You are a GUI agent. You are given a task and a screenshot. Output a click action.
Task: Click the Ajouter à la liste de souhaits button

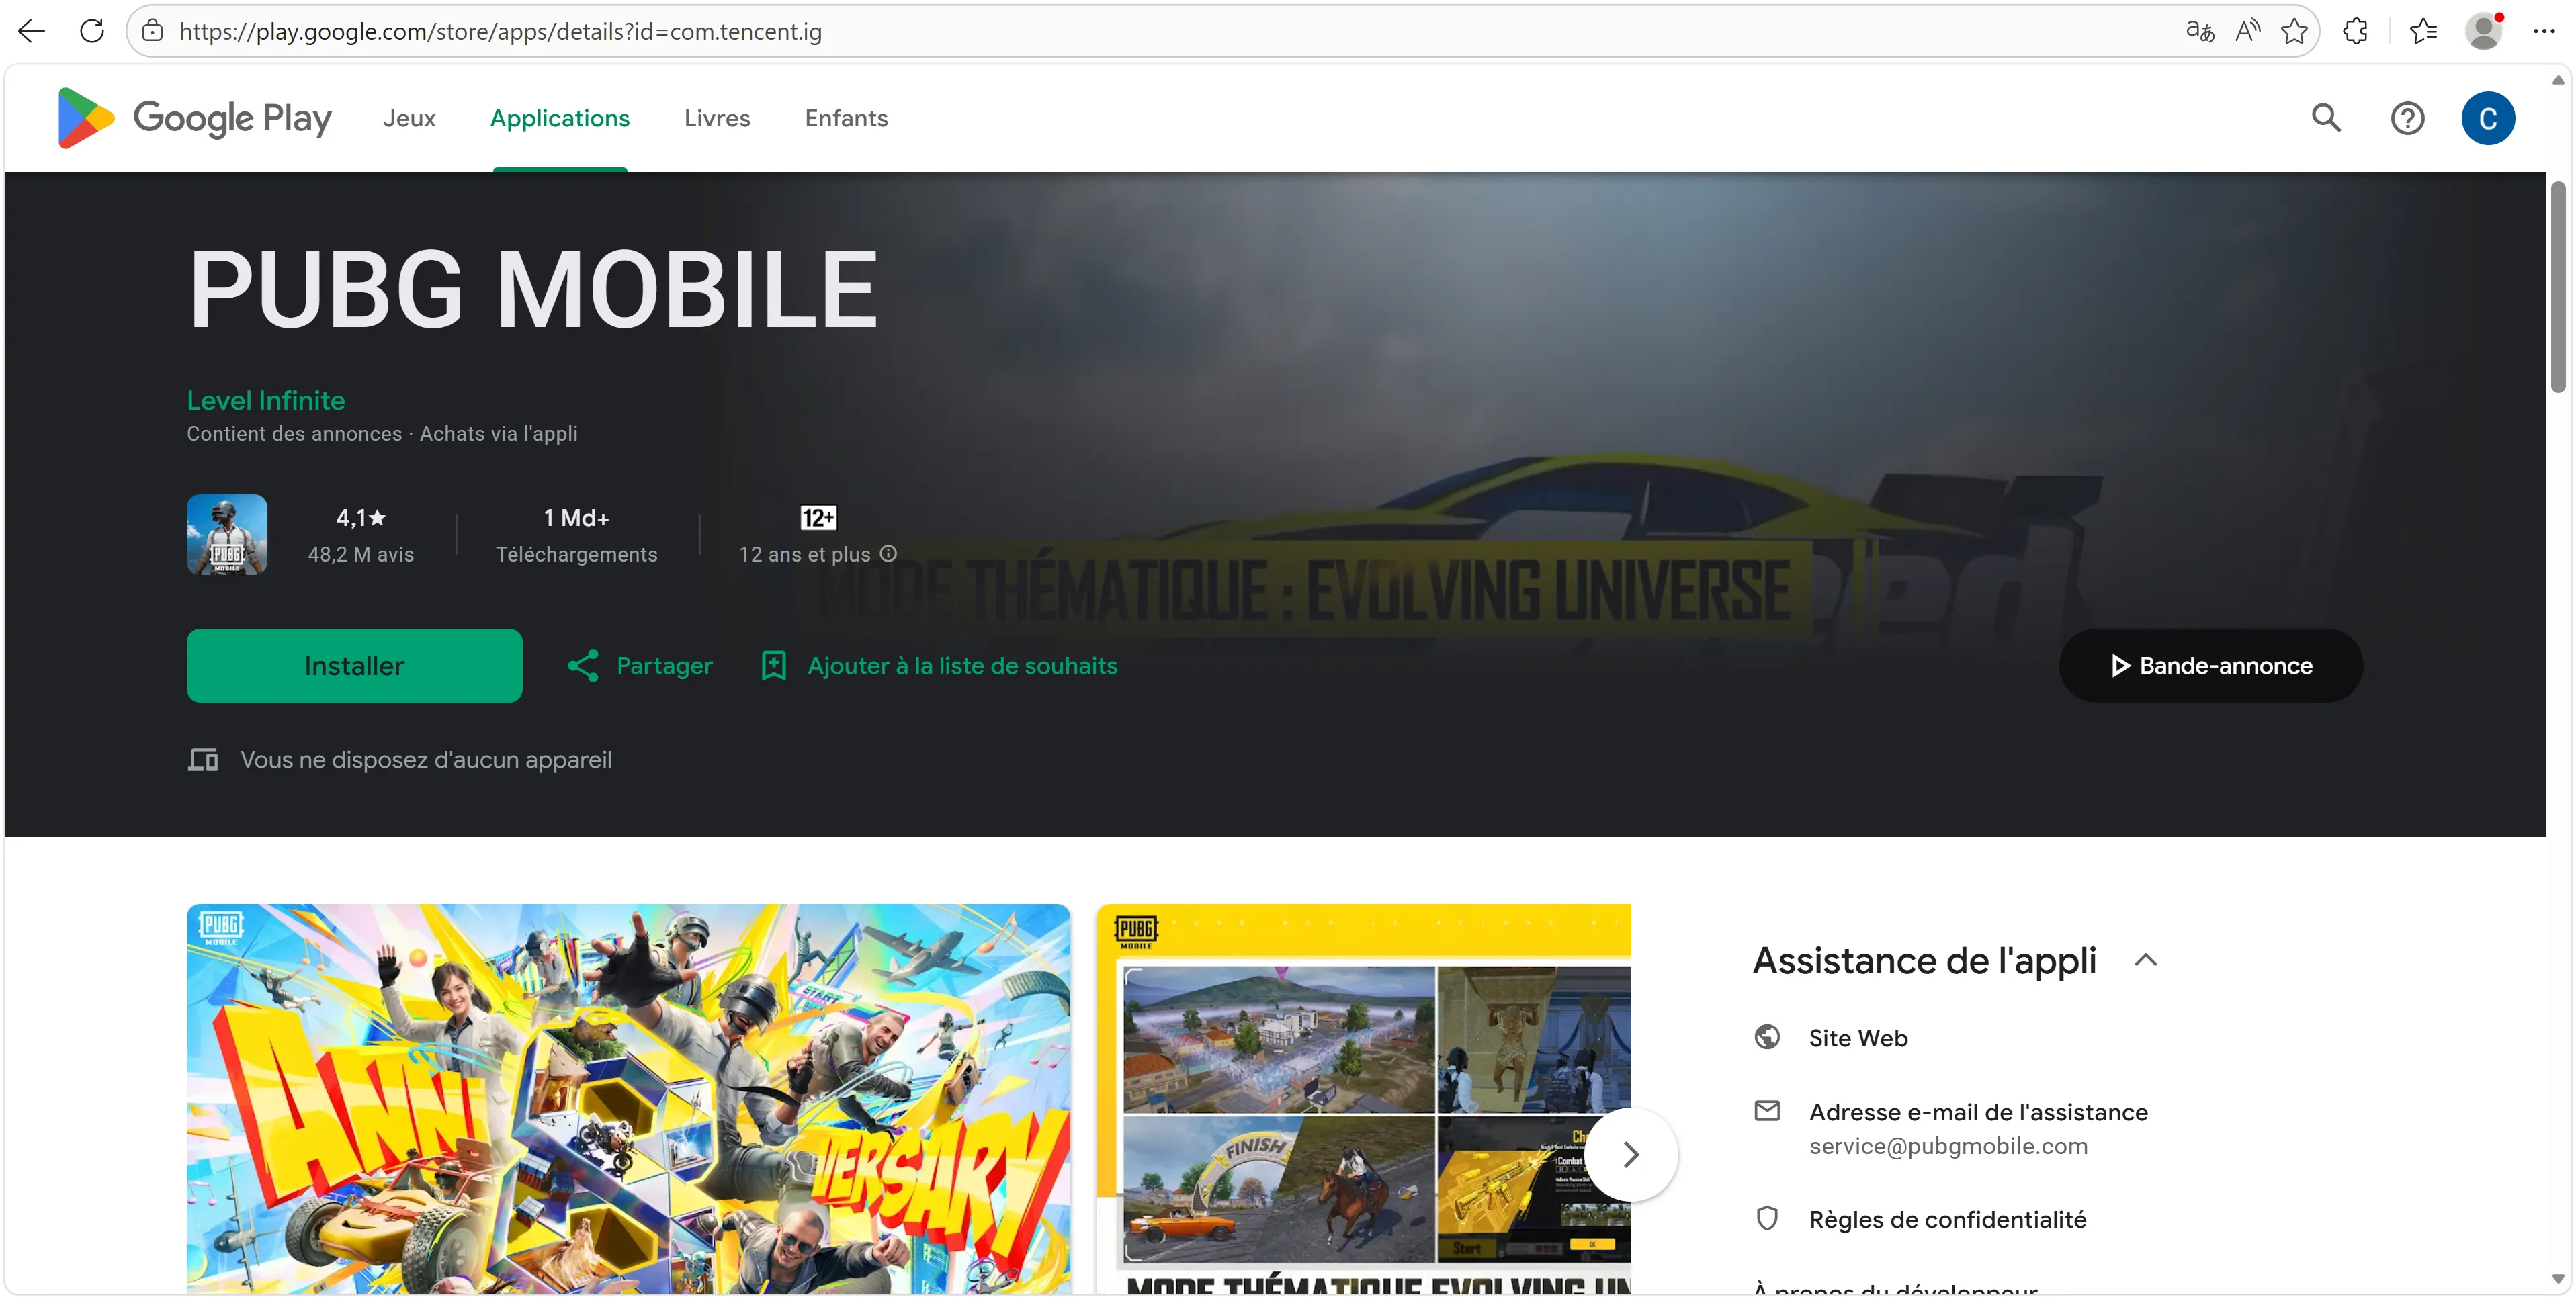click(939, 665)
